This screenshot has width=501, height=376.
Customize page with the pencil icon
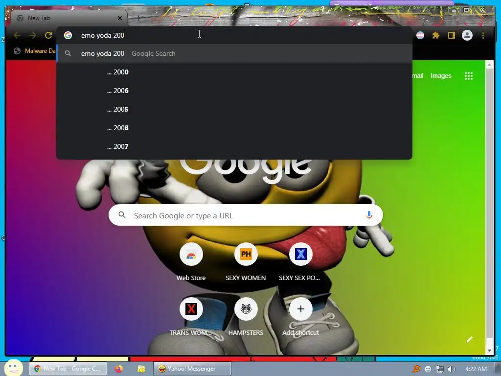469,340
